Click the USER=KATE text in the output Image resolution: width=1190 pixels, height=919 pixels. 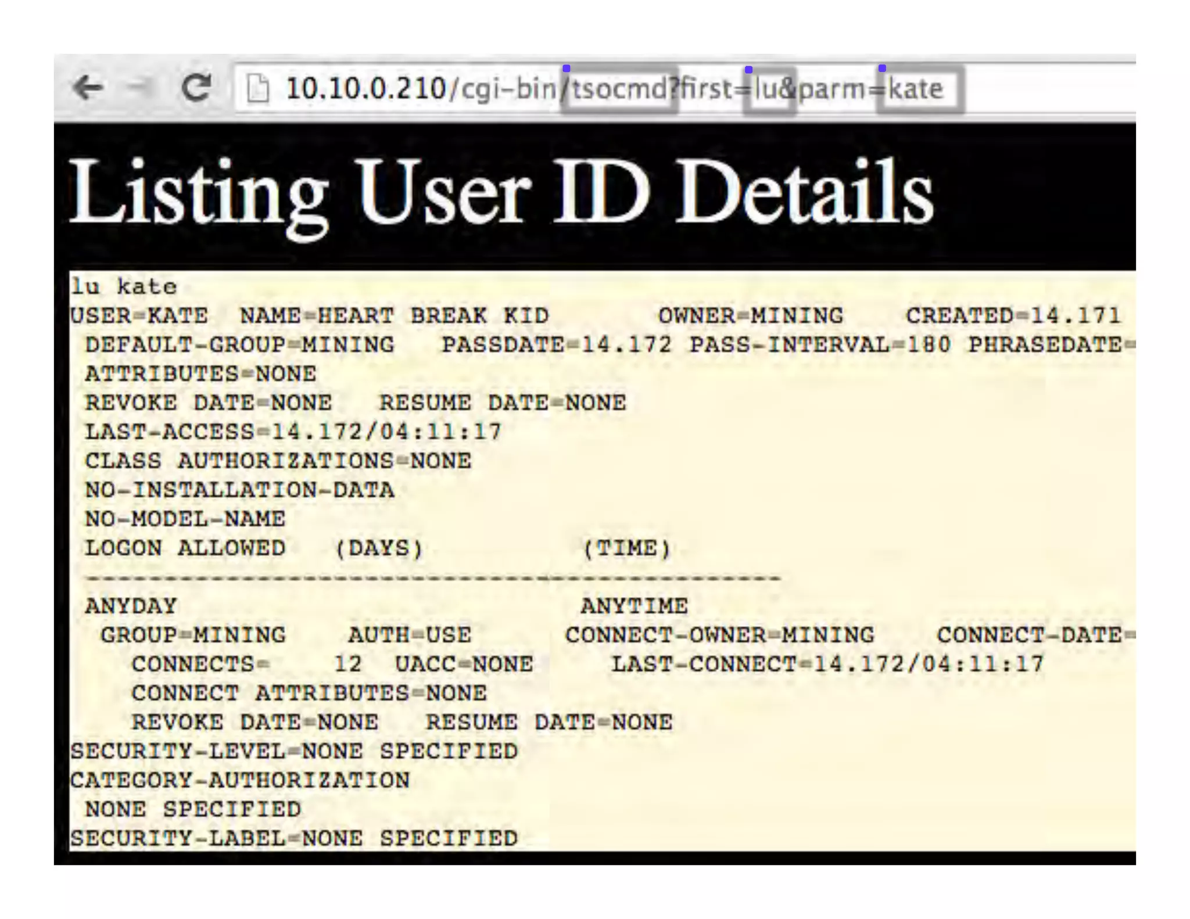point(139,316)
